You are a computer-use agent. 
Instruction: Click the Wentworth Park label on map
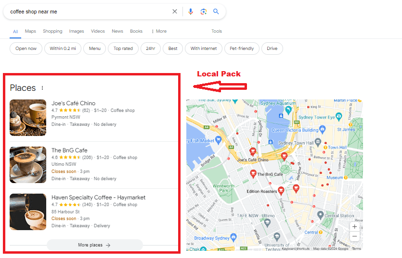pyautogui.click(x=223, y=188)
